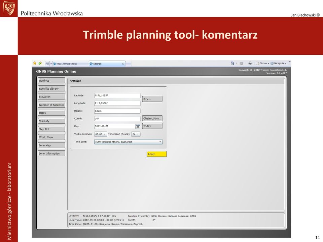Open the Iono Information page

point(51,154)
